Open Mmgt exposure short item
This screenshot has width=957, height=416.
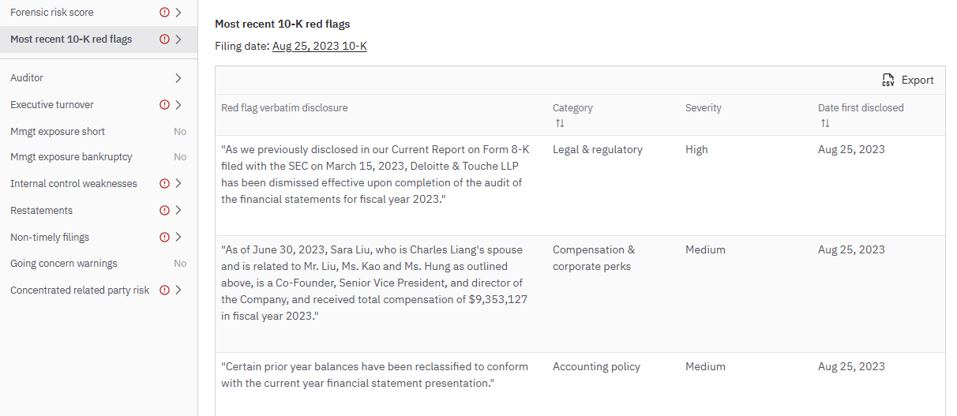pyautogui.click(x=58, y=132)
